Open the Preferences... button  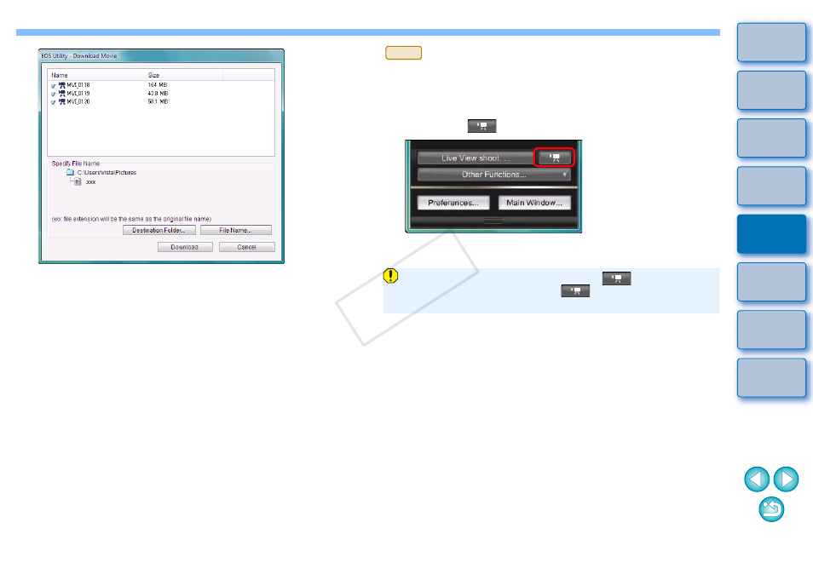(453, 203)
